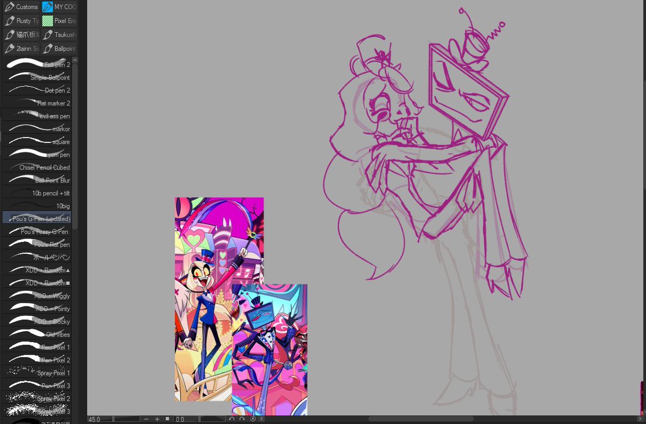Rotate the canvas right
The height and width of the screenshot is (424, 646).
tap(242, 419)
